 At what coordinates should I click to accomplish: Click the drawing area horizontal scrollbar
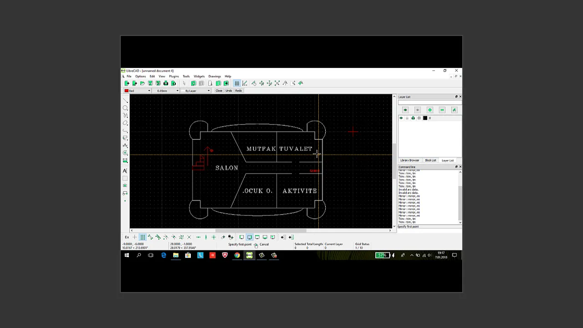coord(261,231)
